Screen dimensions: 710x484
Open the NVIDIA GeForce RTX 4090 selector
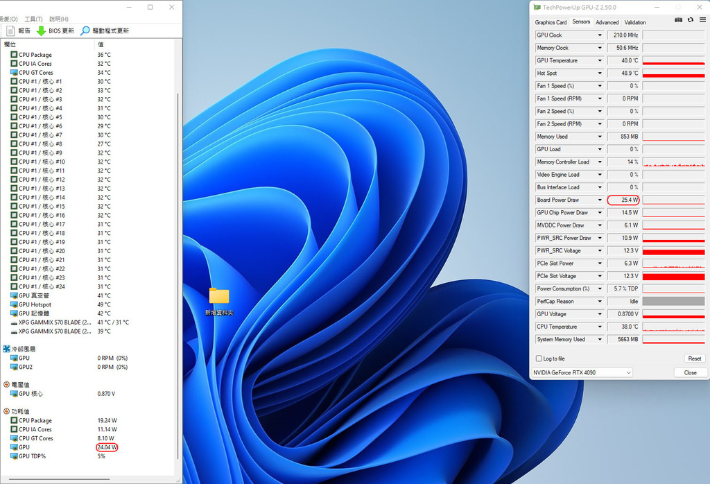(582, 372)
